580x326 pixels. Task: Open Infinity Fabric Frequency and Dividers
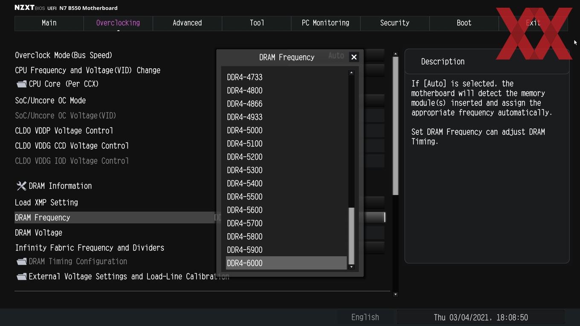coord(90,248)
